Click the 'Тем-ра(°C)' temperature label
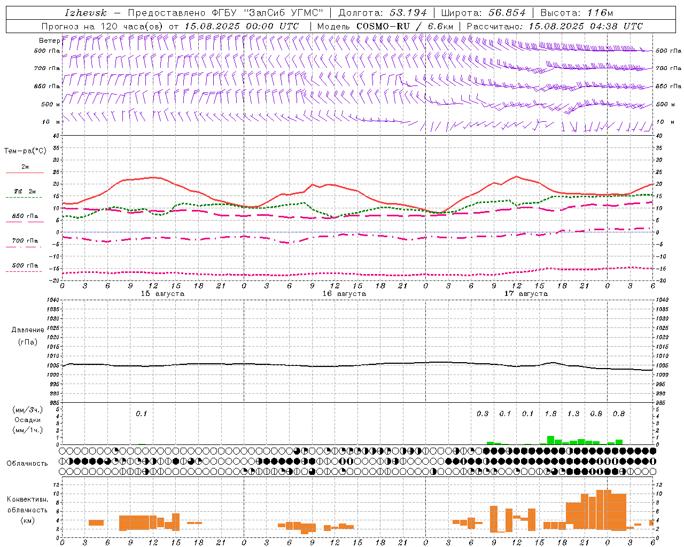The image size is (684, 547). 25,151
